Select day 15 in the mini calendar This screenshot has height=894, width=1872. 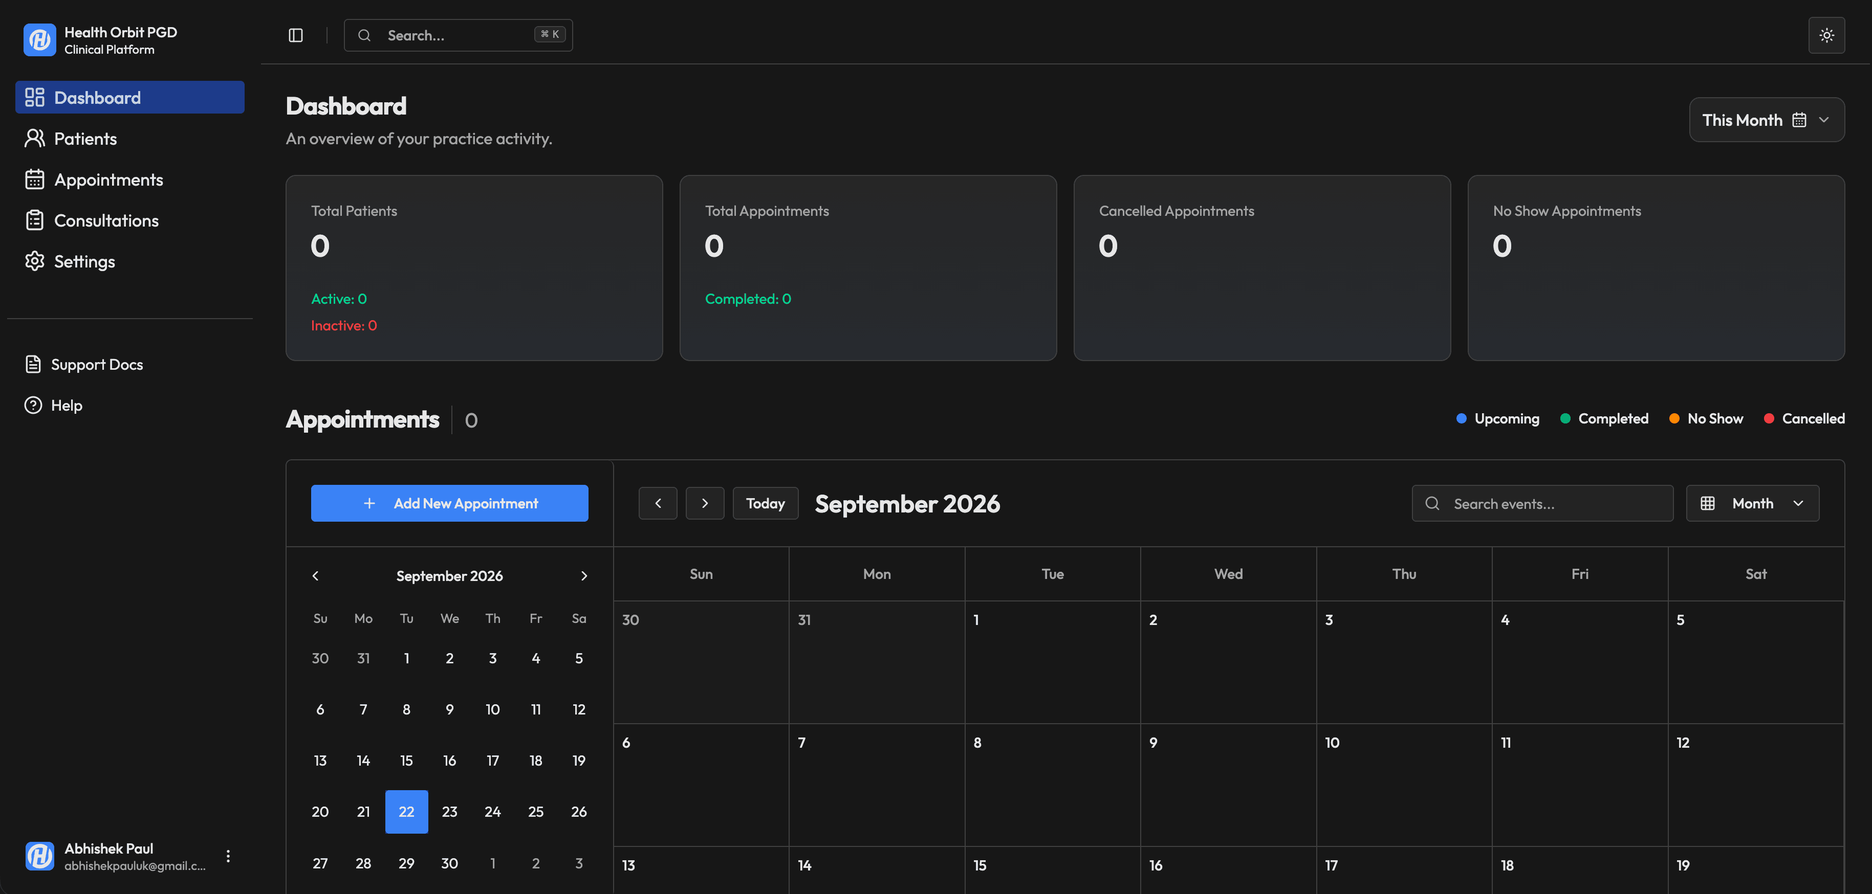(x=406, y=761)
